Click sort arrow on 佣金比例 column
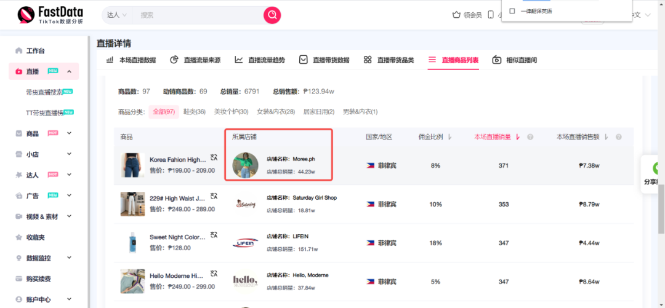This screenshot has height=308, width=665. click(450, 137)
